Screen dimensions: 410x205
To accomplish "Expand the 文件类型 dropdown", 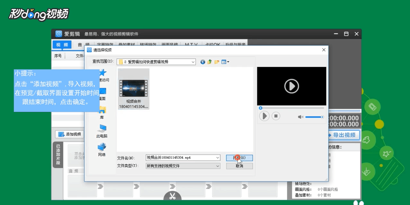I will (218, 166).
